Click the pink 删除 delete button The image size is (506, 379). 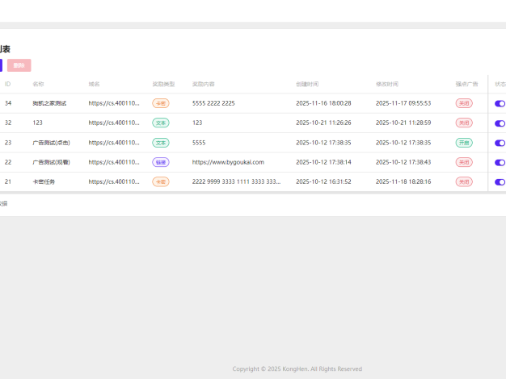point(19,65)
